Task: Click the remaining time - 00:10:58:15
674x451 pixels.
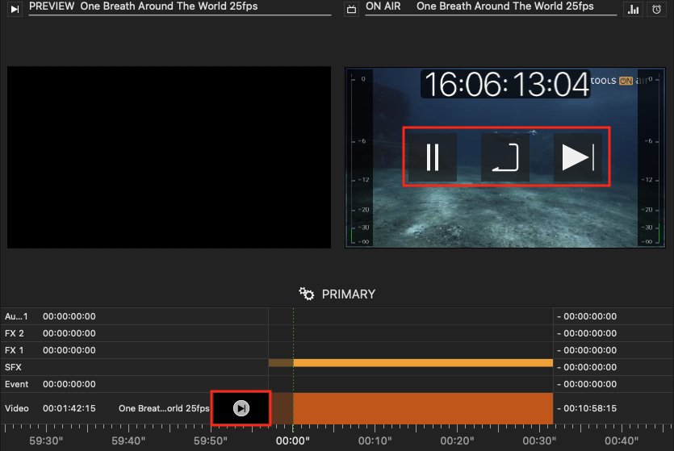Action: (587, 408)
